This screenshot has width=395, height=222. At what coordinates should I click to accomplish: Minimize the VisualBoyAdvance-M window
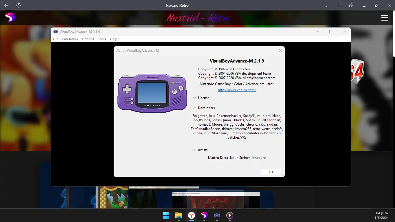(x=318, y=32)
